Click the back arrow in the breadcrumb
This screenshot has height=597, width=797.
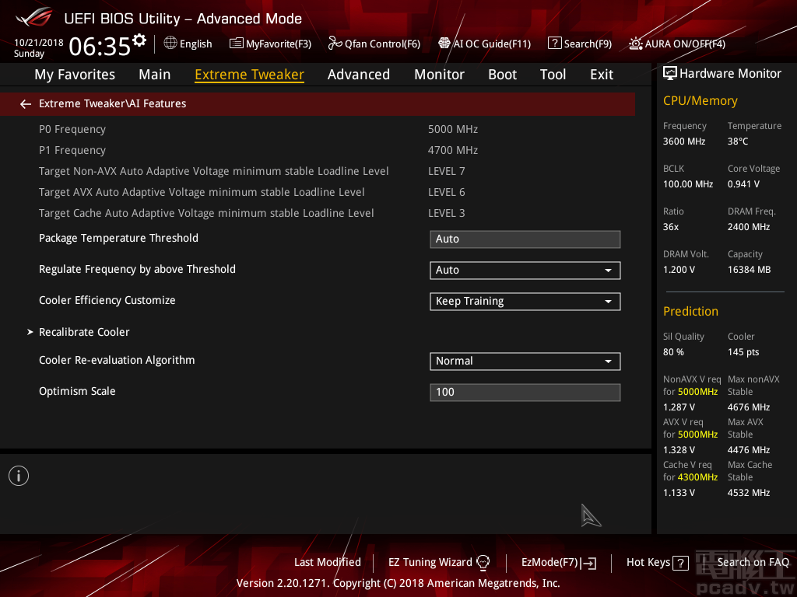tap(26, 103)
